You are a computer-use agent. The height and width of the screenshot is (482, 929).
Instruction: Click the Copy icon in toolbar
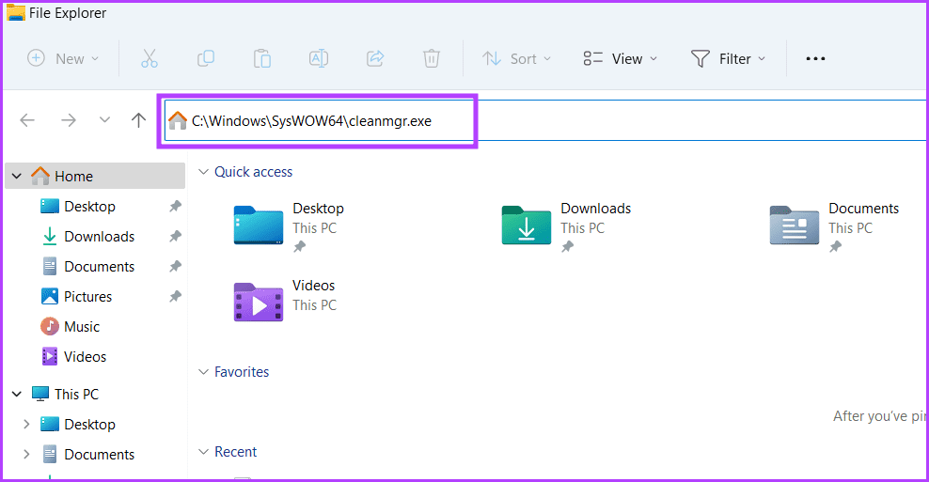(206, 58)
